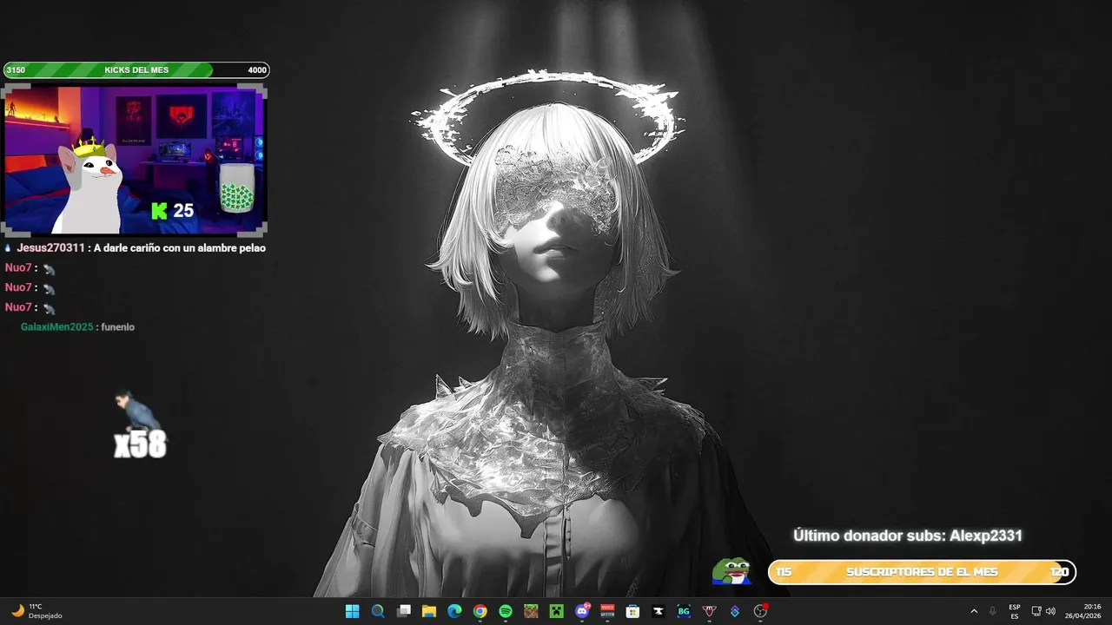Click the 120 subscriber goal value

1059,572
